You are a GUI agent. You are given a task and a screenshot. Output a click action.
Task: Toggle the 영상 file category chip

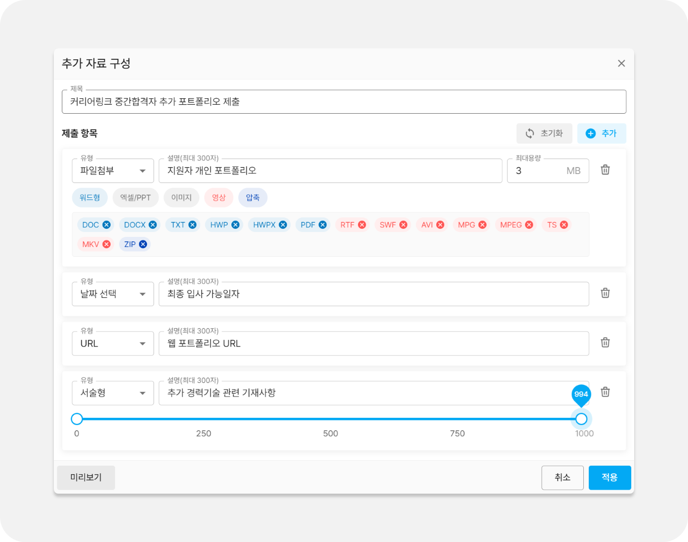(219, 197)
